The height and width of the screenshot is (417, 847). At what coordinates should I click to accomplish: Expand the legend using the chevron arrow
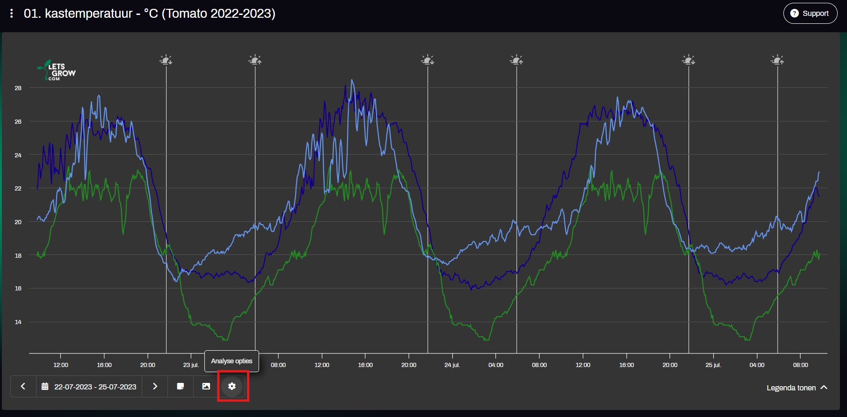[824, 388]
